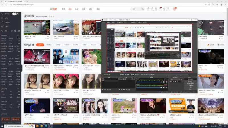Click Windows taskbar search box
This screenshot has width=228, height=128.
[19, 126]
